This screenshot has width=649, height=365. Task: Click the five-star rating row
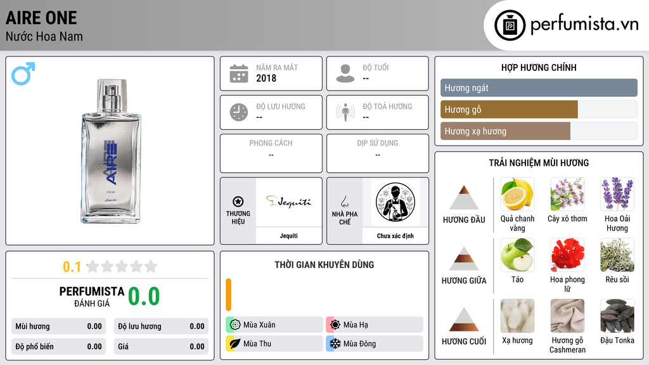point(122,266)
